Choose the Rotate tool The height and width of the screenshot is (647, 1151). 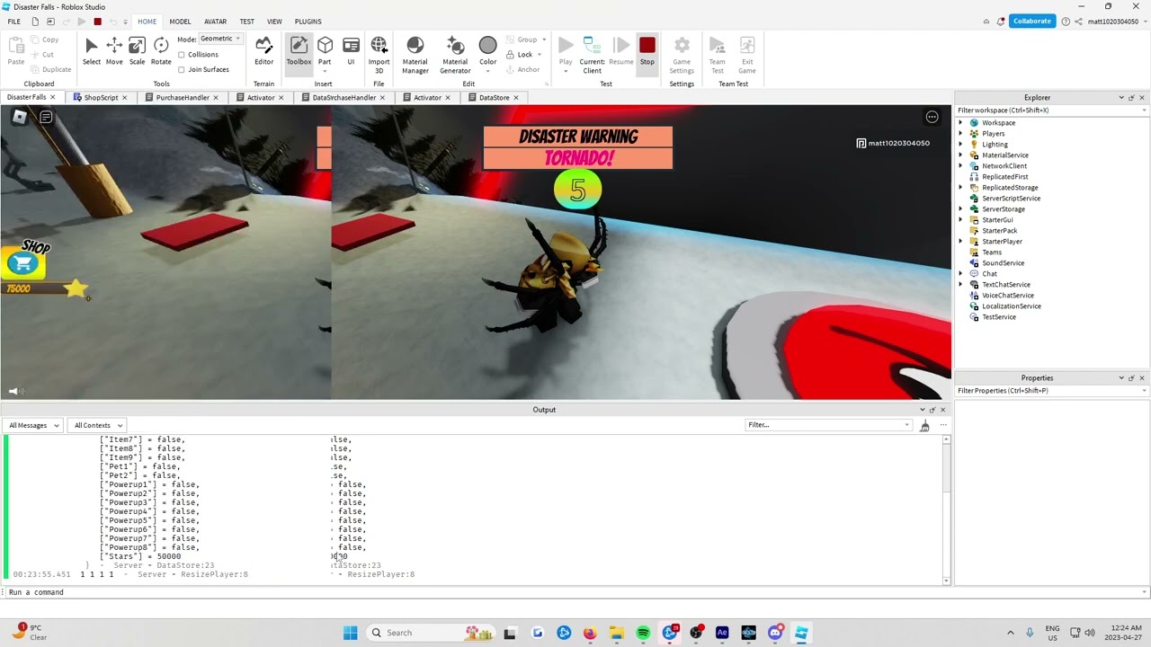point(161,51)
